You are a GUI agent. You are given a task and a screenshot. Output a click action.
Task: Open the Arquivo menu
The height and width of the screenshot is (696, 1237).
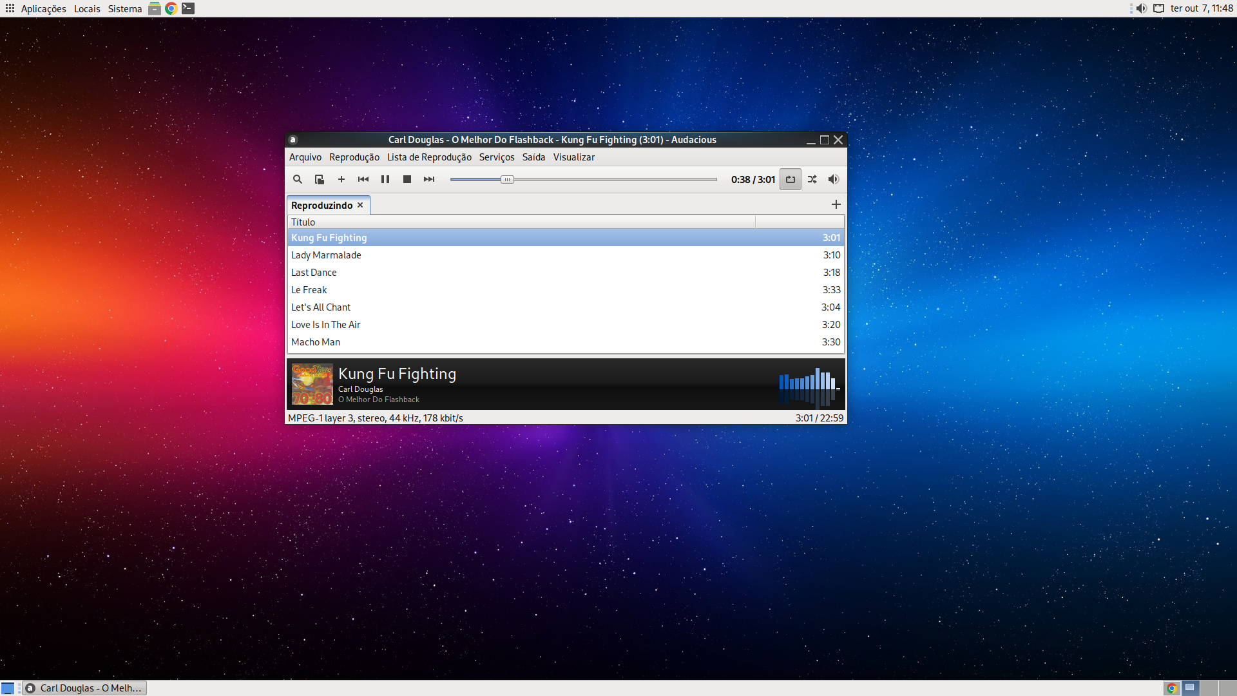305,157
